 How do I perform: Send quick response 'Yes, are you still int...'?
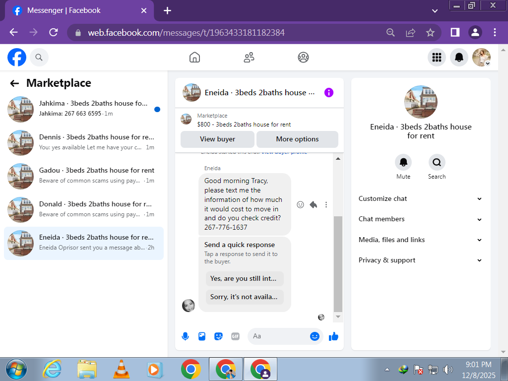(245, 279)
